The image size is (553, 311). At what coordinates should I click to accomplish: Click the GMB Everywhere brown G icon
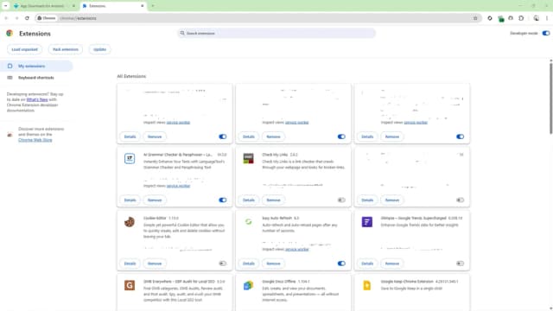coord(130,285)
